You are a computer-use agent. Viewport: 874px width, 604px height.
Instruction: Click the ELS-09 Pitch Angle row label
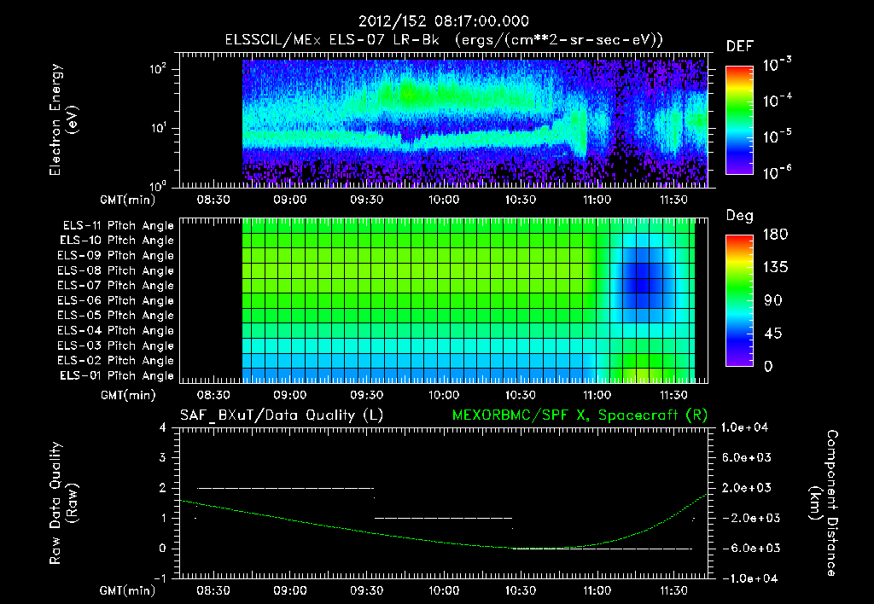pos(116,256)
